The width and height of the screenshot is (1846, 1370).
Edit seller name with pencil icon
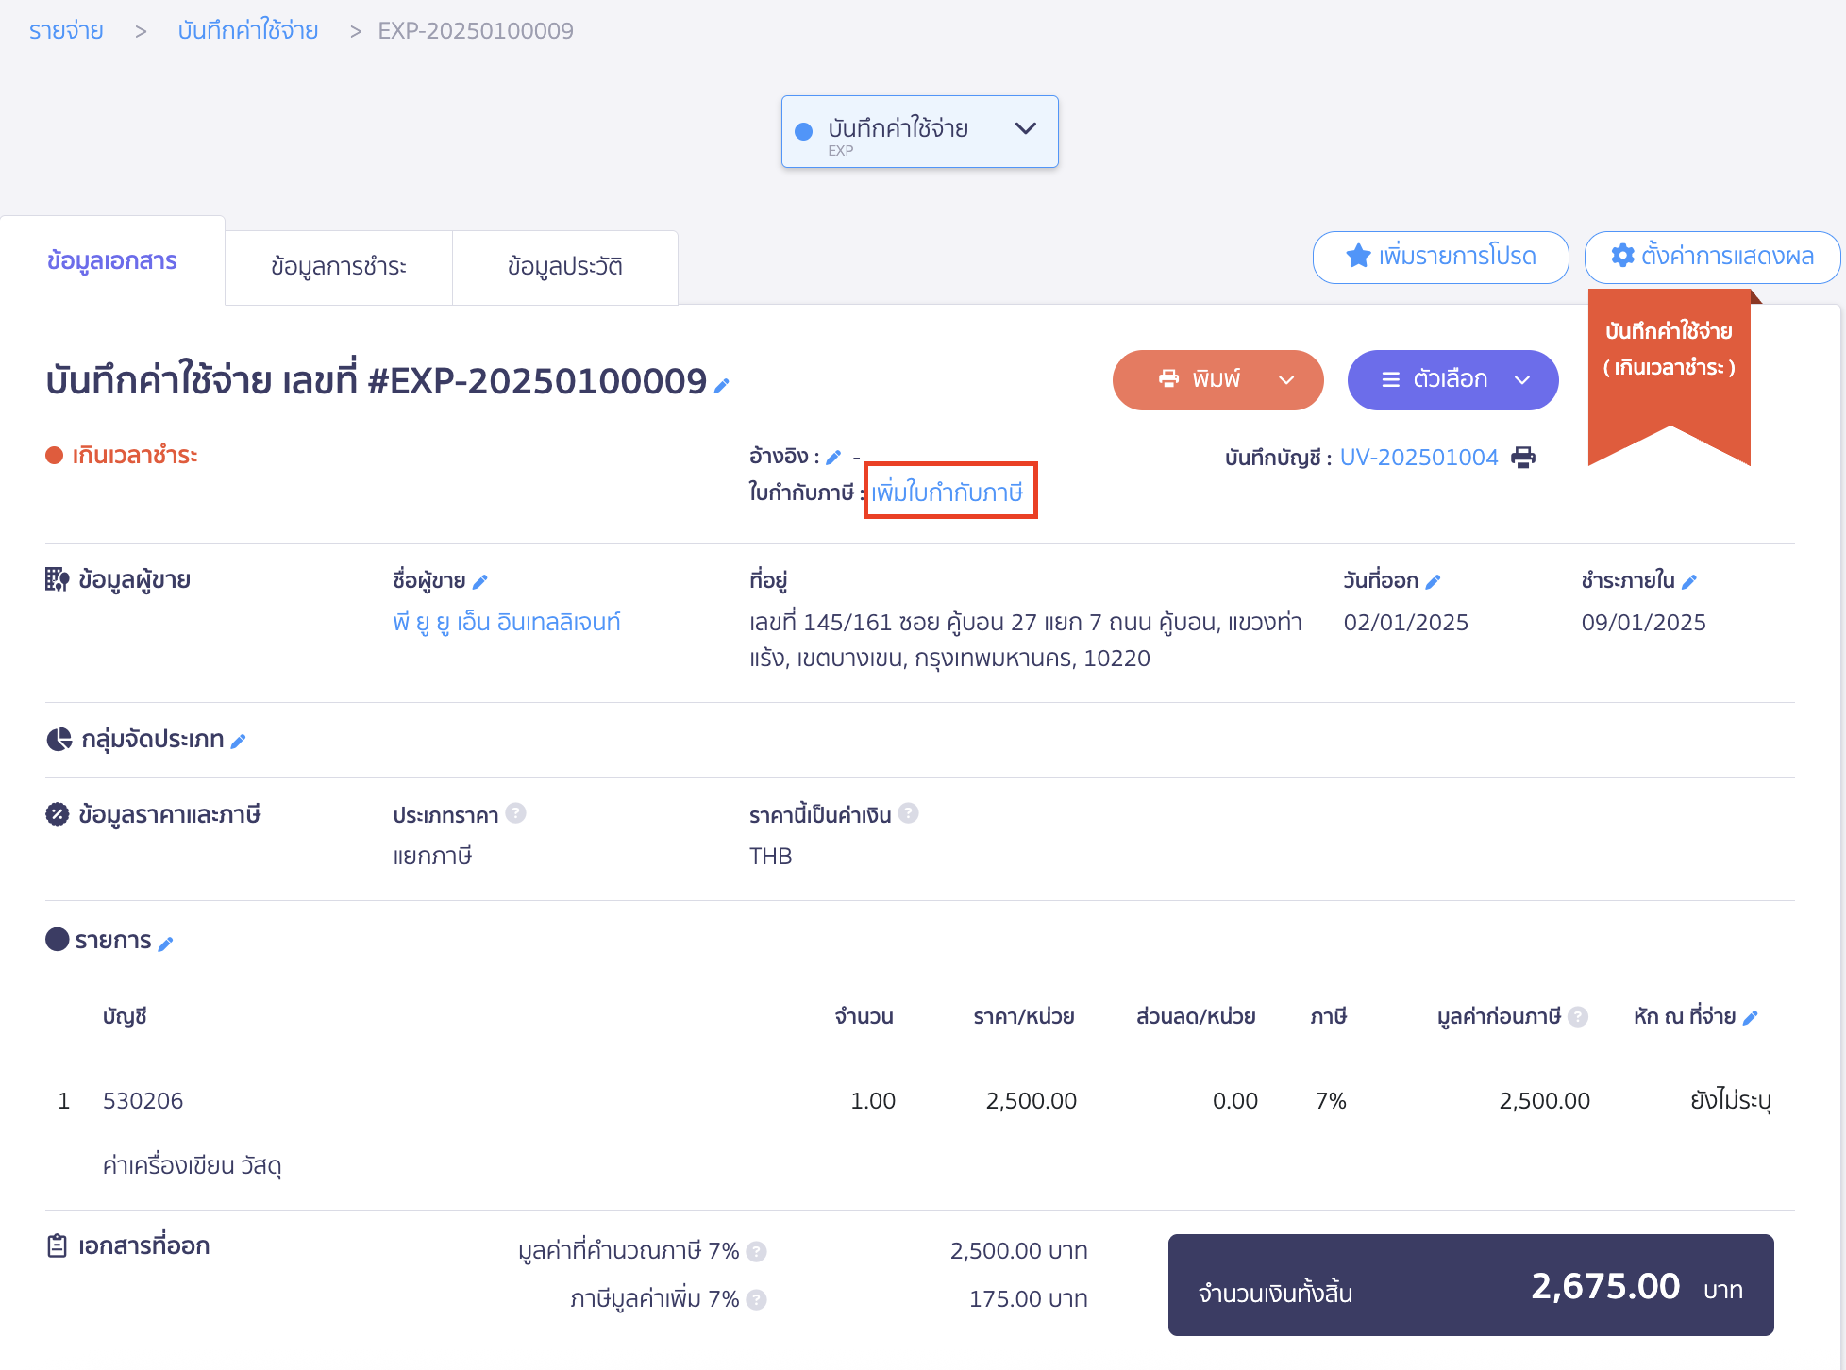pos(479,582)
